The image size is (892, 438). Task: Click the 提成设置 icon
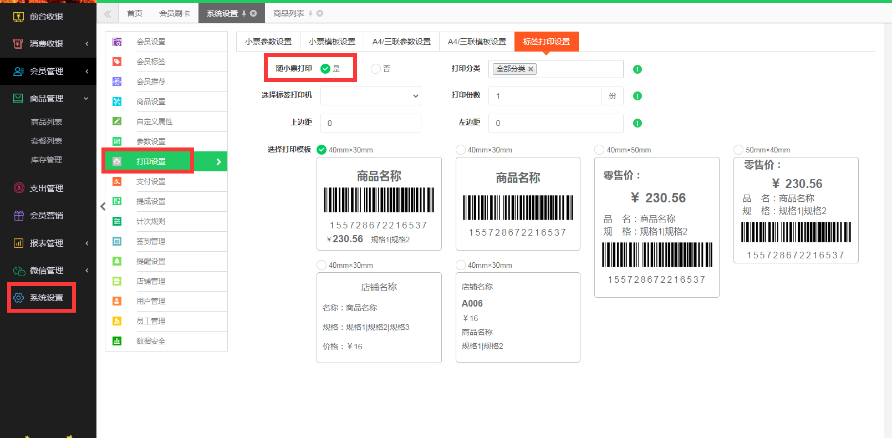(x=117, y=201)
